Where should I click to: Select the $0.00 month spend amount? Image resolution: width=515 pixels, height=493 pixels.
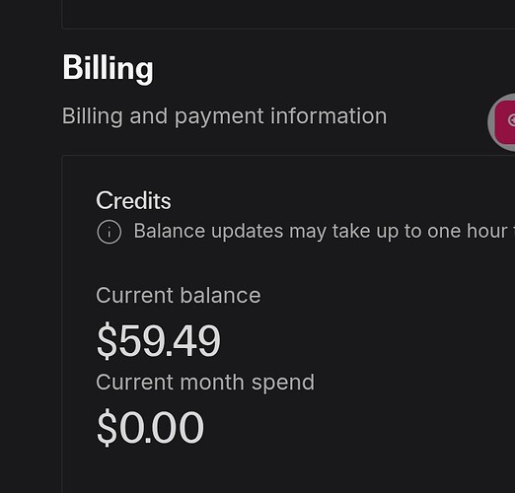(150, 428)
